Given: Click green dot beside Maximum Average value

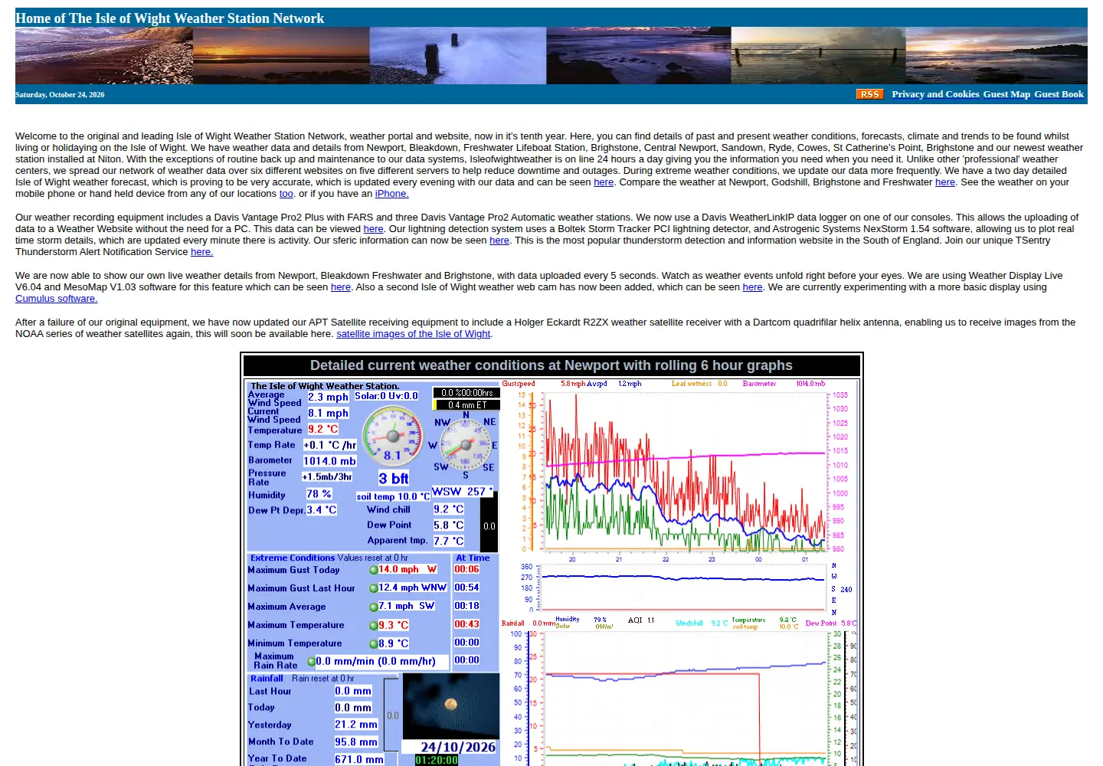Looking at the screenshot, I should click(374, 607).
